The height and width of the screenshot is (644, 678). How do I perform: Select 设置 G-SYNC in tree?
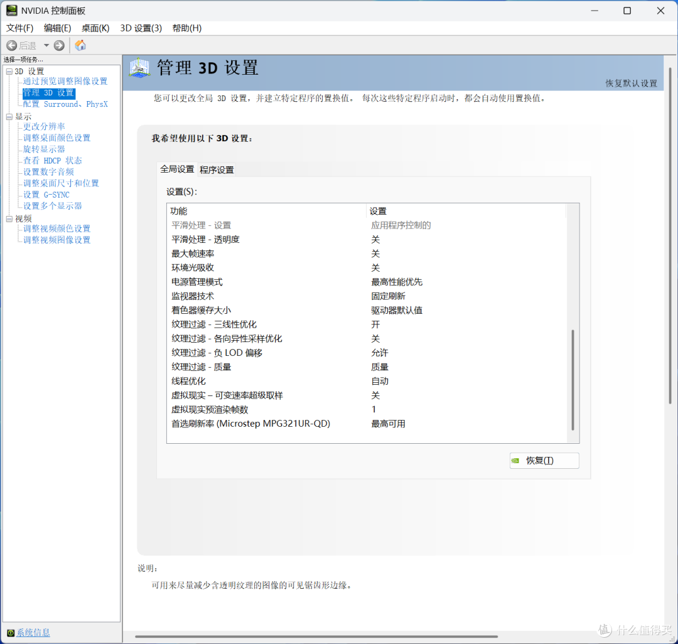46,195
